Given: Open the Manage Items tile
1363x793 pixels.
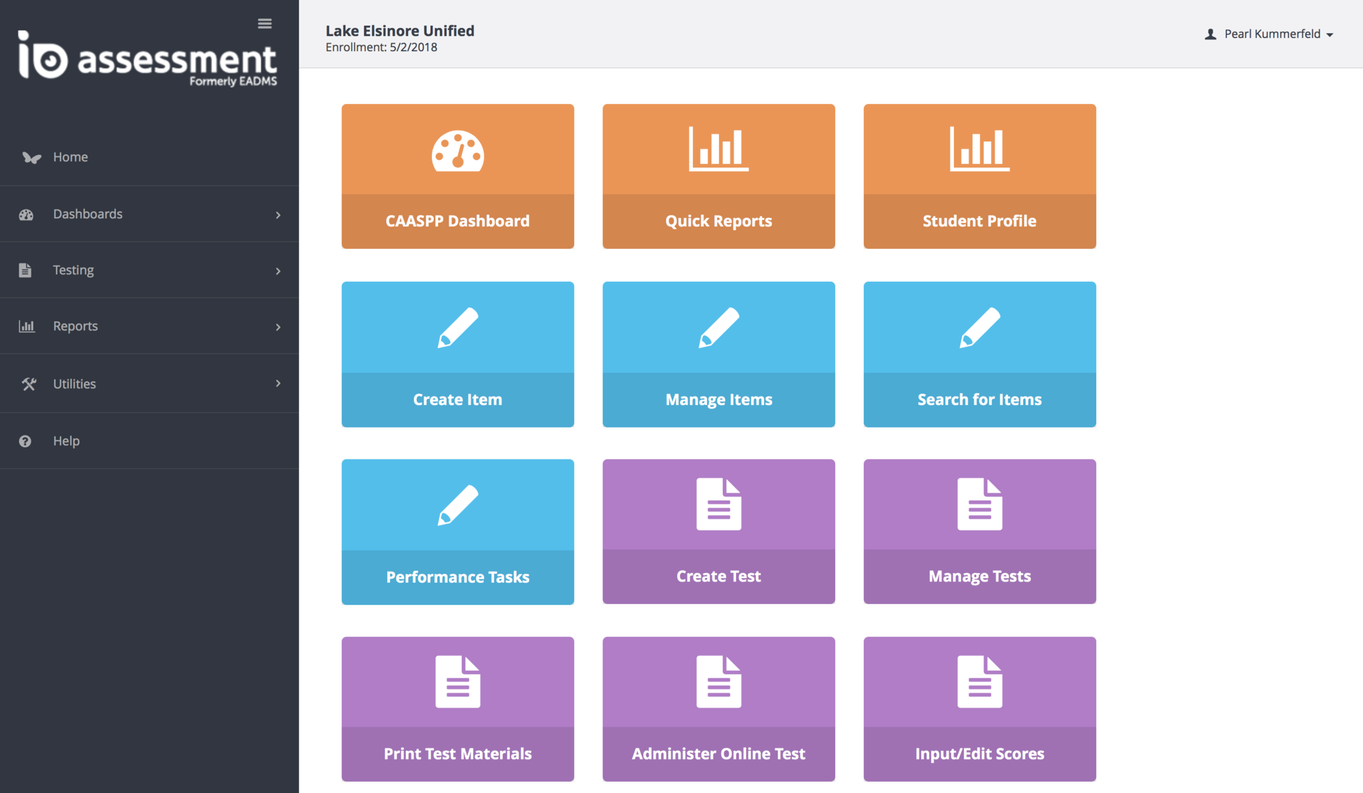Looking at the screenshot, I should (718, 354).
